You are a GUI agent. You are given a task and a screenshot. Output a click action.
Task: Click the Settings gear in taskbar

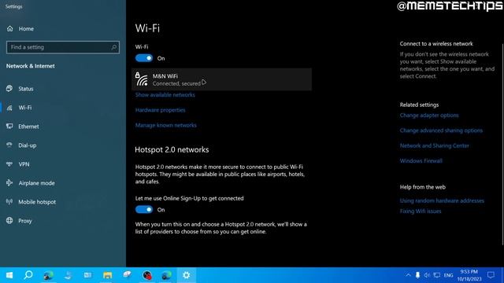click(x=187, y=275)
